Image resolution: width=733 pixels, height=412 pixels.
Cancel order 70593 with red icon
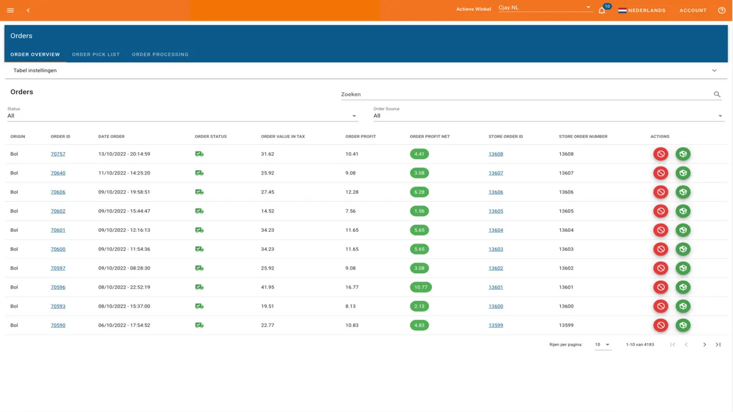(x=660, y=306)
